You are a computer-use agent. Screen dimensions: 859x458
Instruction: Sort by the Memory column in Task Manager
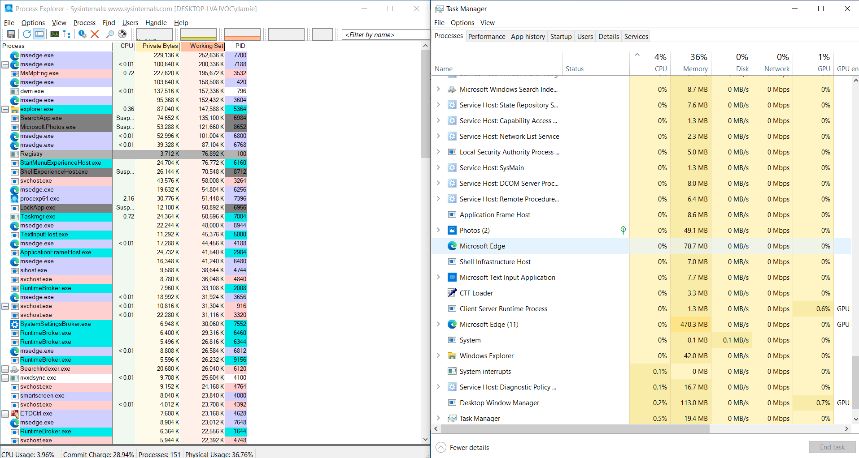tap(691, 62)
